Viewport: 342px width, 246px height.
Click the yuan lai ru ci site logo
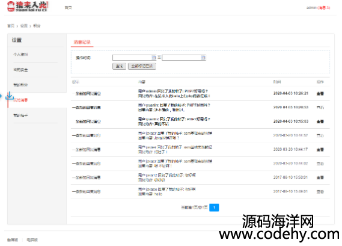pos(28,7)
